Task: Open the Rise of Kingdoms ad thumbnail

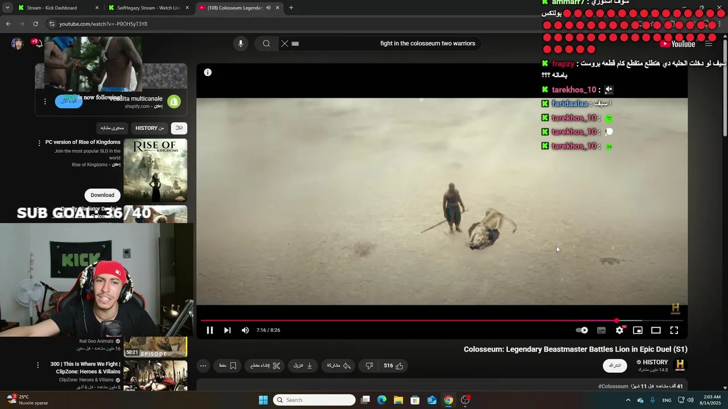Action: 155,170
